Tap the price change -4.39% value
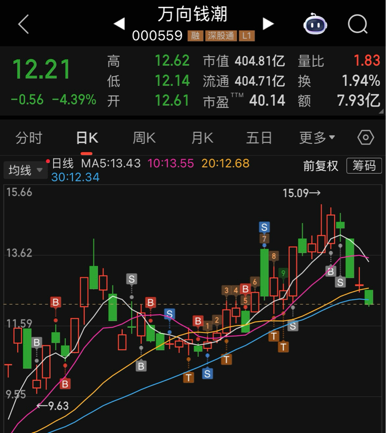The height and width of the screenshot is (433, 386). tap(74, 100)
